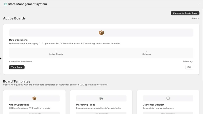Select the D2C Operations board title
The width and height of the screenshot is (203, 114).
click(x=18, y=40)
